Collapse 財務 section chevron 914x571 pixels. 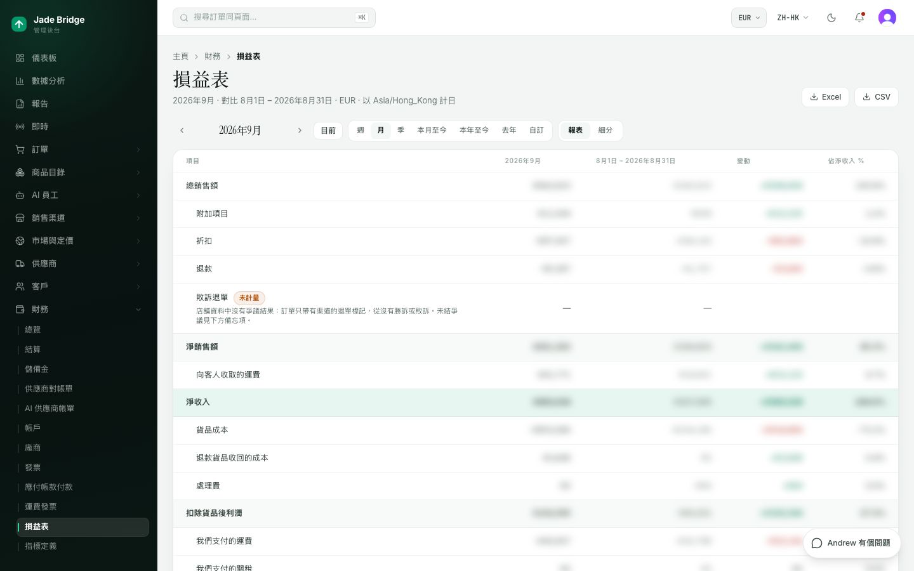tap(138, 310)
